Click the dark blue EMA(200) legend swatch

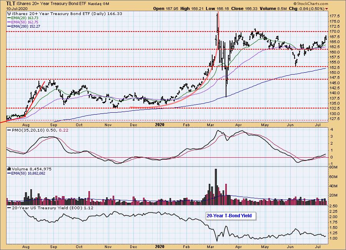9,26
